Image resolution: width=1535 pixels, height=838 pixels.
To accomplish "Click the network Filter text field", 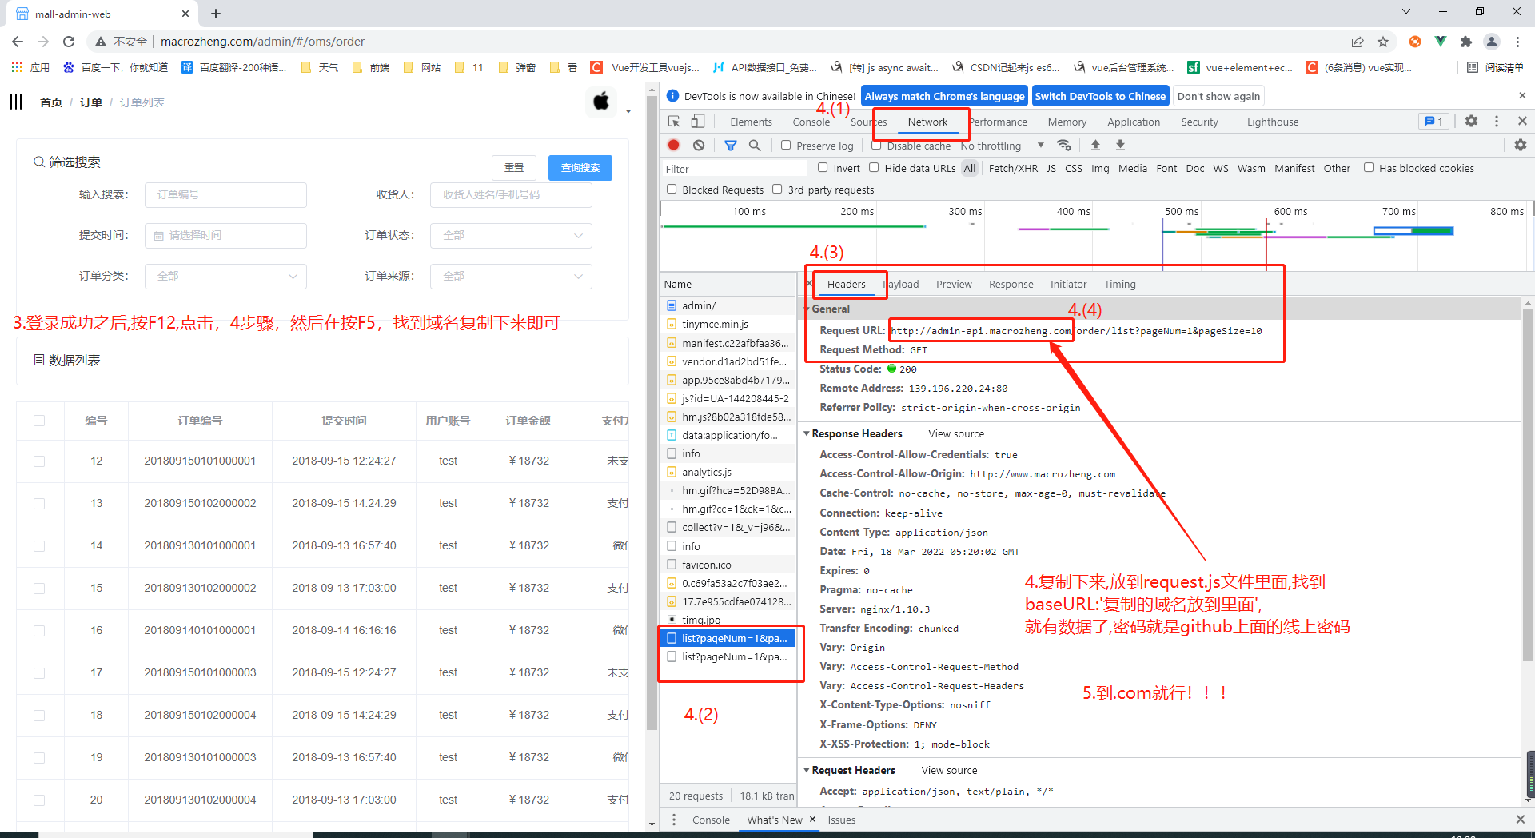I will coord(734,168).
